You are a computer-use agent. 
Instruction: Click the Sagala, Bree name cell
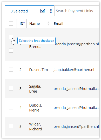point(35,89)
